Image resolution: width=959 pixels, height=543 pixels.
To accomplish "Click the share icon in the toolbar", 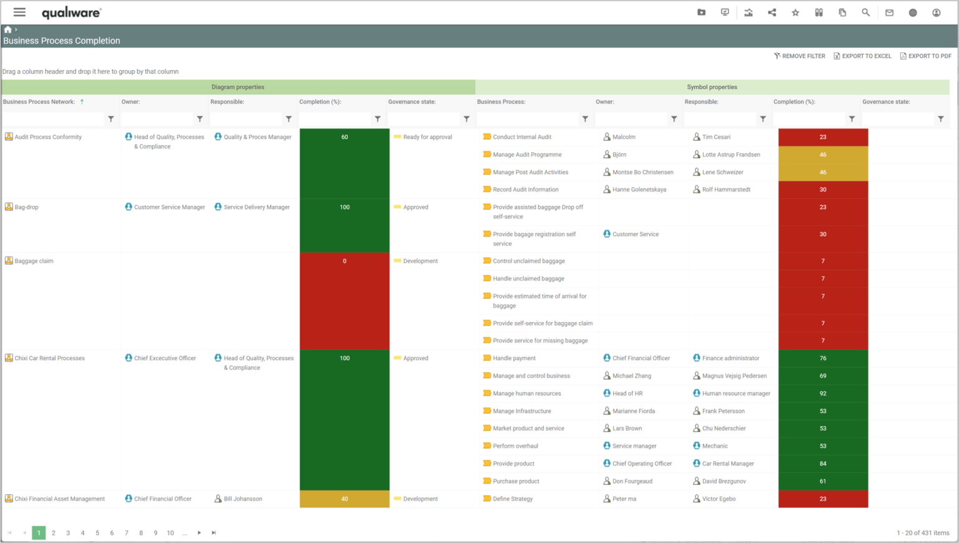I will (772, 12).
